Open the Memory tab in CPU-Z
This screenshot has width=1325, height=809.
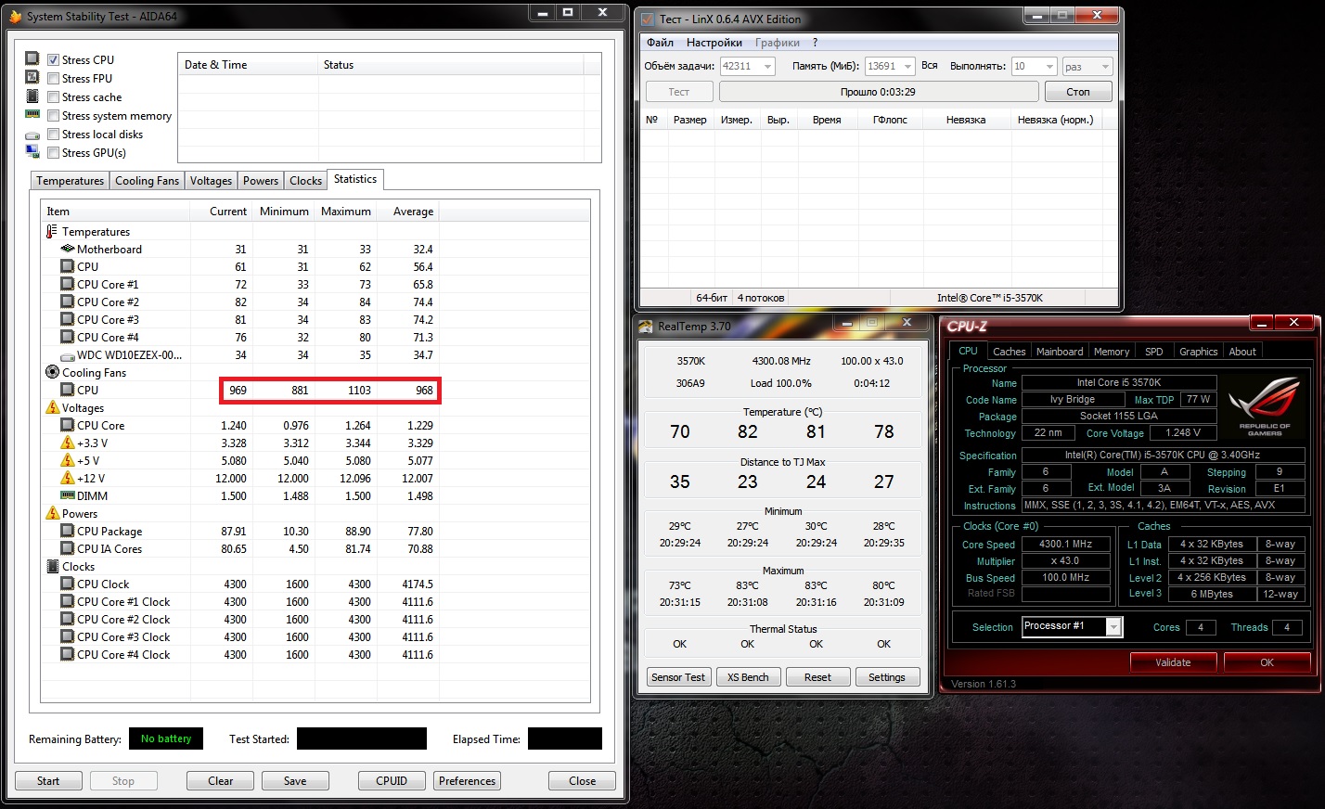pos(1112,352)
